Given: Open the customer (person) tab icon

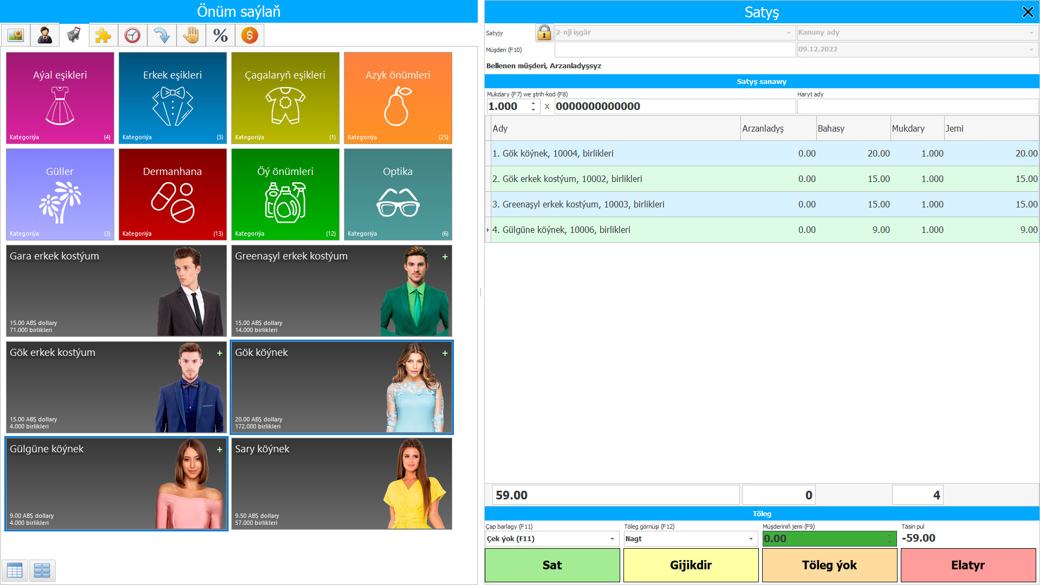Looking at the screenshot, I should pos(45,36).
